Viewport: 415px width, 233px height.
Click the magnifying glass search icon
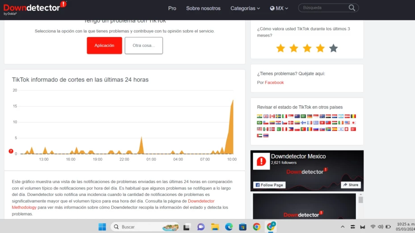352,8
